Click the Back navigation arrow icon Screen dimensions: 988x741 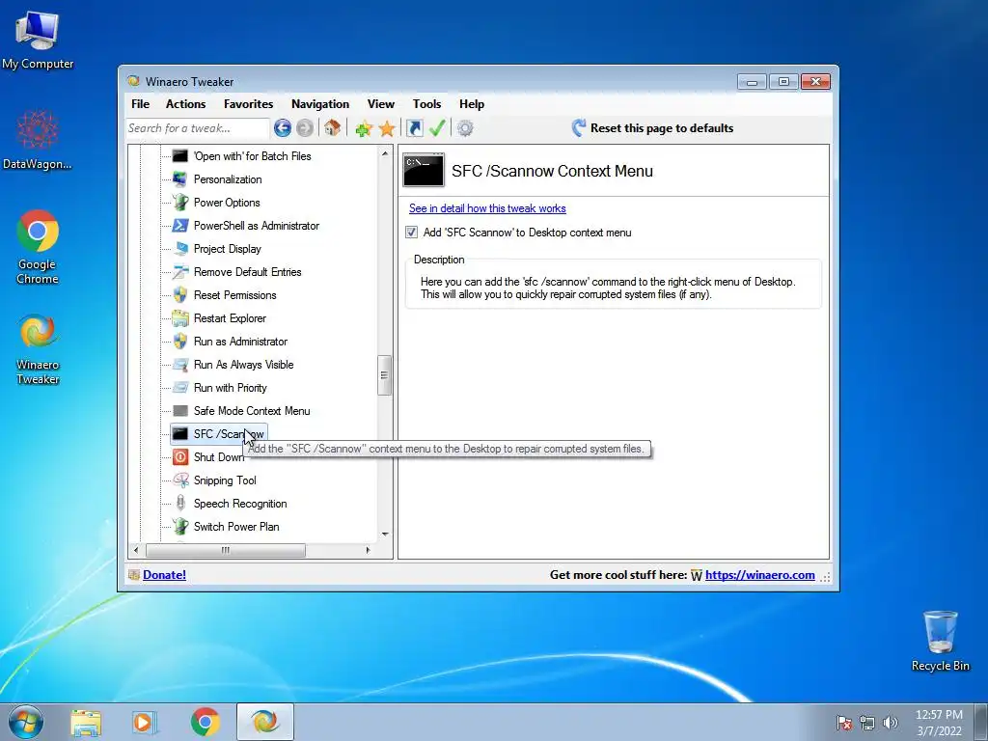click(283, 128)
